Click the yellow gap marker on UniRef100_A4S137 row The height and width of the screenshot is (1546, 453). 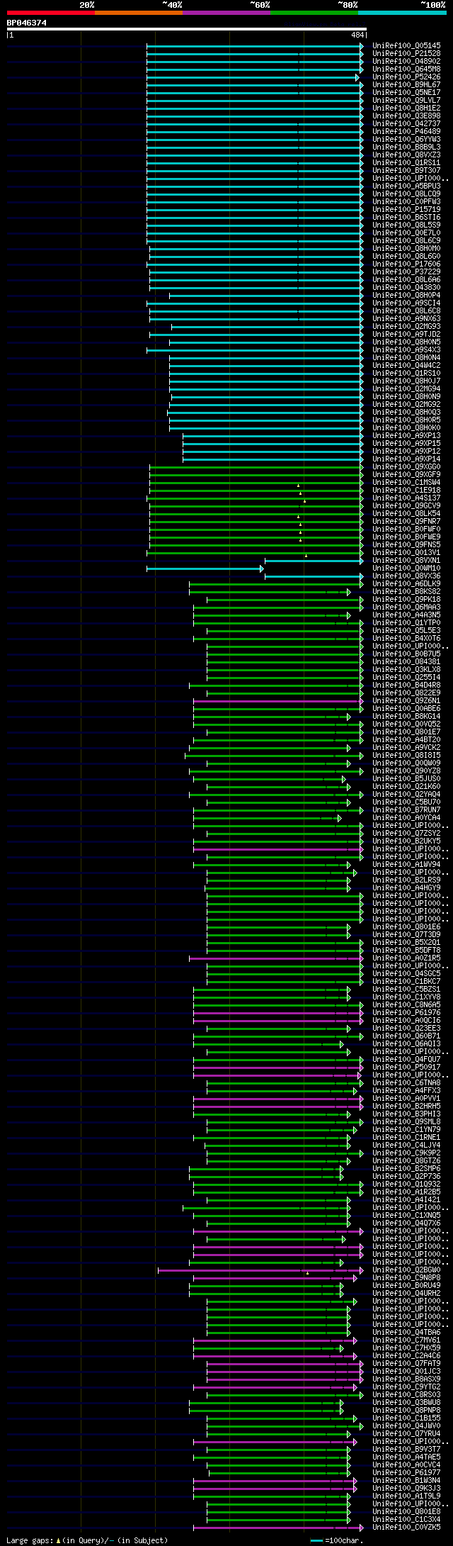[x=305, y=501]
